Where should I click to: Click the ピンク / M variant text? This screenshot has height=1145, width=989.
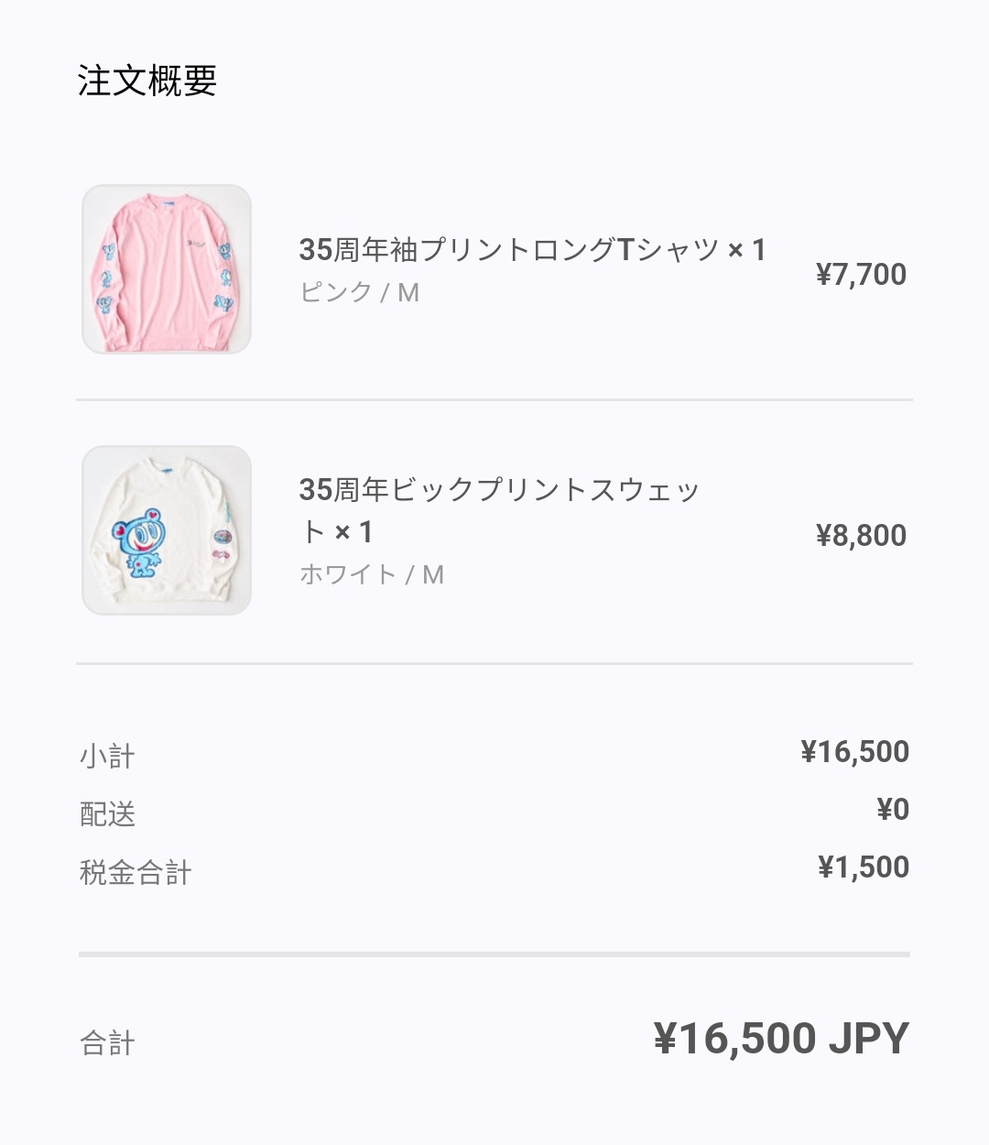[x=359, y=292]
